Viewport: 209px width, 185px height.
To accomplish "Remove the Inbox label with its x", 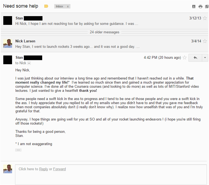I will 68,6.
